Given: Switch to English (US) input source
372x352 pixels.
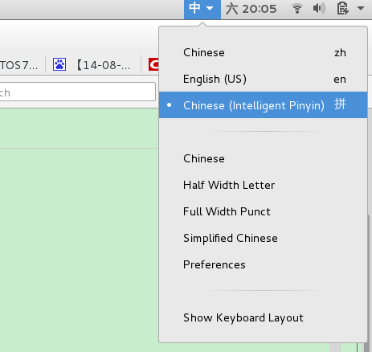Looking at the screenshot, I should [x=263, y=79].
